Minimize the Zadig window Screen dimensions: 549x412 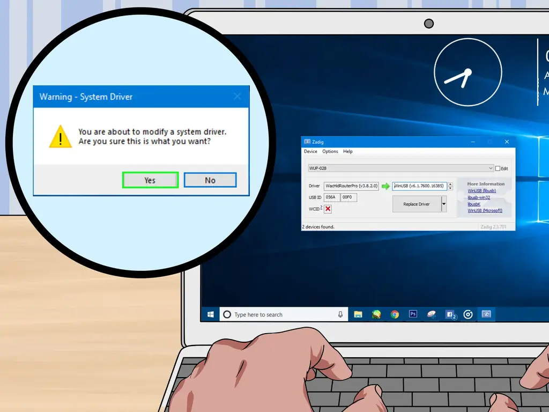(473, 142)
